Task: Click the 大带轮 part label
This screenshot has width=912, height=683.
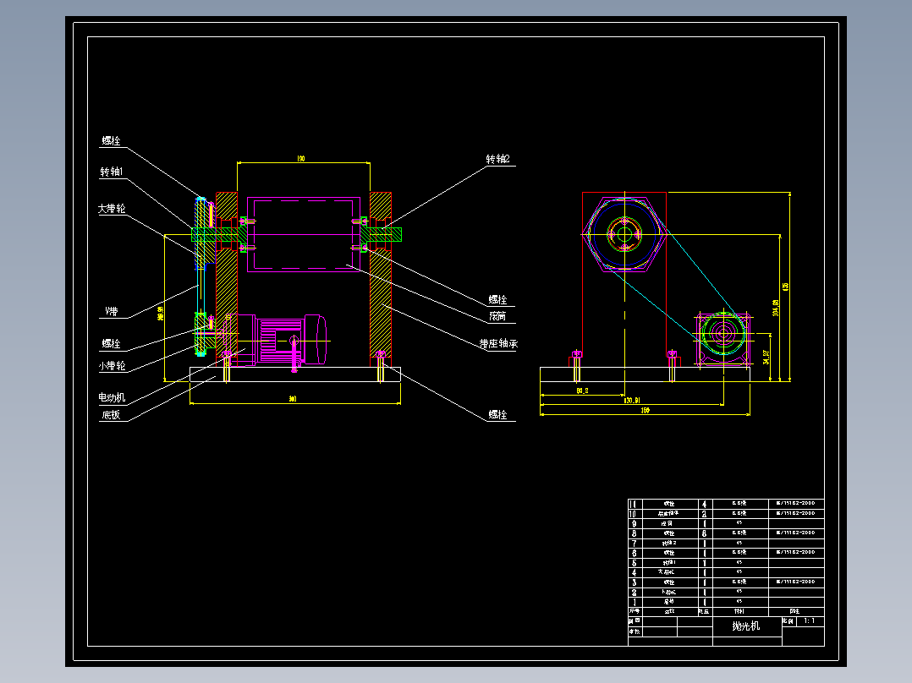Action: click(112, 208)
